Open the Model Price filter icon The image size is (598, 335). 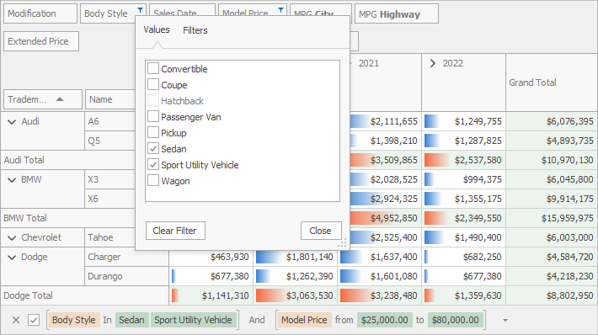[280, 10]
